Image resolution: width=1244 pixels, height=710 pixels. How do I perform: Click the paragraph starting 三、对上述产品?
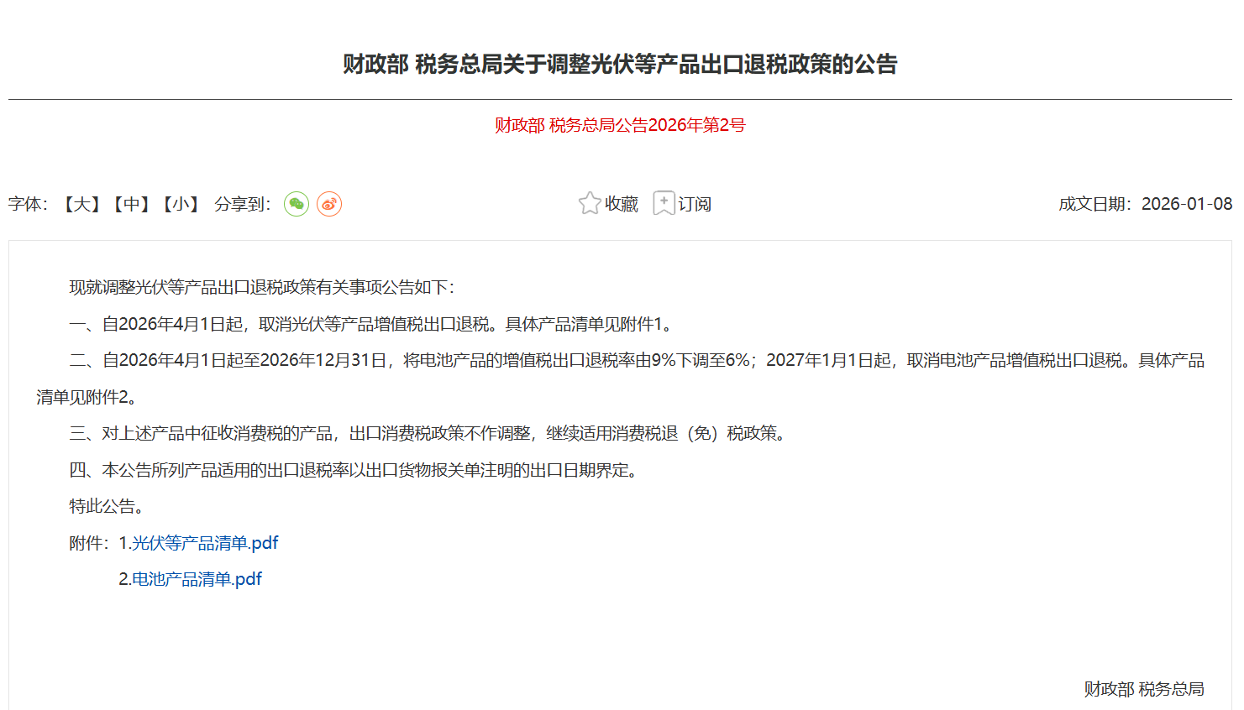point(428,433)
